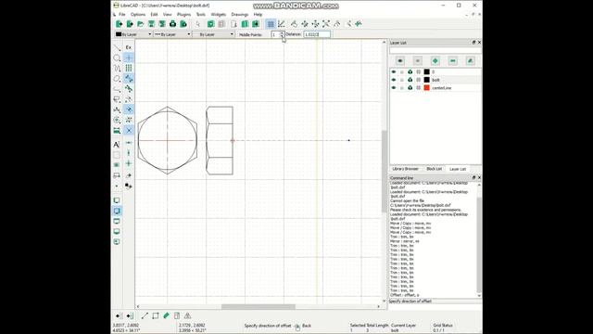Image resolution: width=593 pixels, height=334 pixels.
Task: Open the Options menu
Action: click(x=138, y=15)
